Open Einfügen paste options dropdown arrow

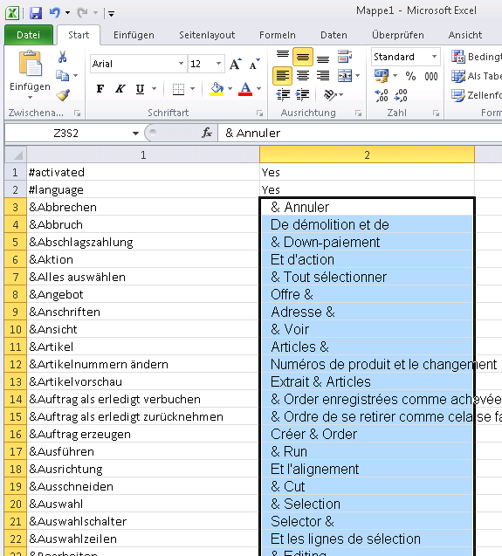click(30, 97)
